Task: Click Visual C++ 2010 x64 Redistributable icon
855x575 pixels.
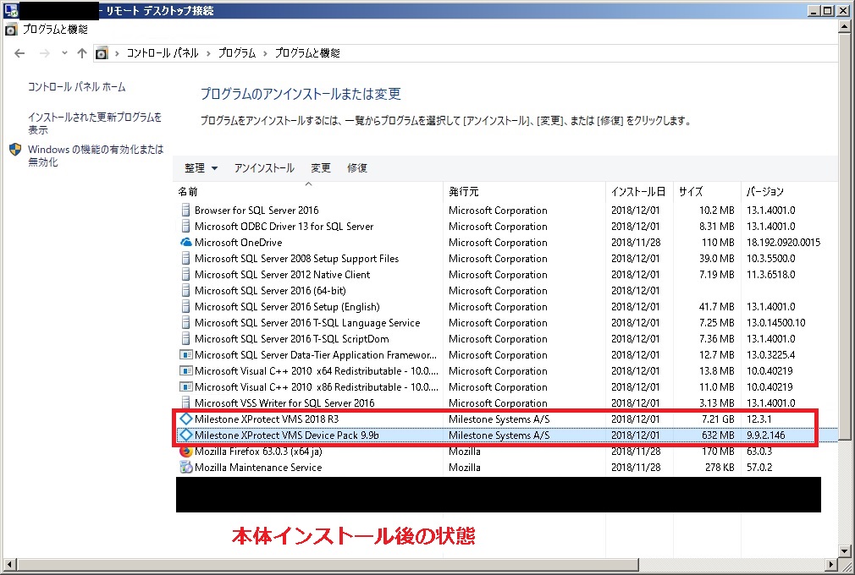Action: point(186,371)
